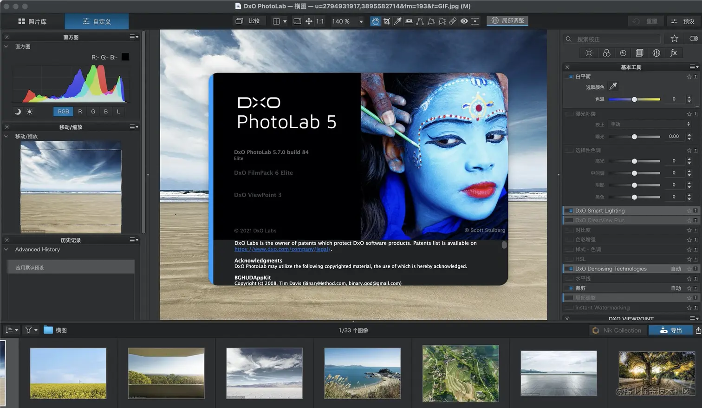Image resolution: width=702 pixels, height=408 pixels.
Task: Show favorite corrections star icon
Action: [x=674, y=39]
